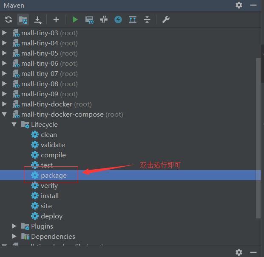The width and height of the screenshot is (264, 257).
Task: Select the mall-tiny-08 (root) label
Action: 49,84
